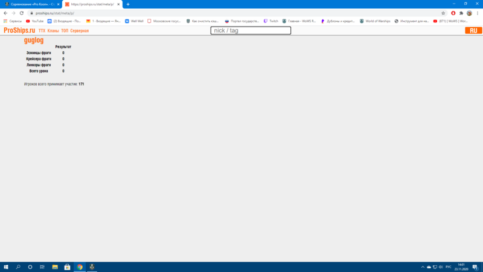Open the puzzle-piece Extensions menu
This screenshot has height=272, width=483.
pyautogui.click(x=461, y=13)
